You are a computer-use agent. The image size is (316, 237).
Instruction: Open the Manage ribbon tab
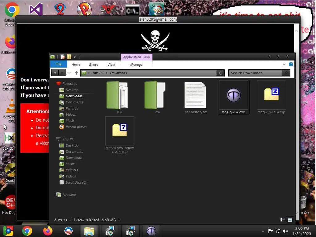click(x=136, y=64)
